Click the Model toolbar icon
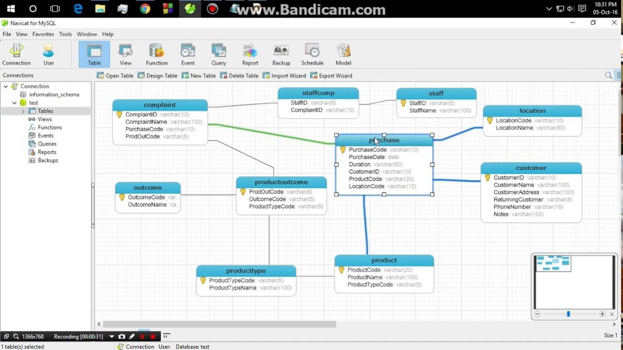The height and width of the screenshot is (350, 623). coord(343,54)
